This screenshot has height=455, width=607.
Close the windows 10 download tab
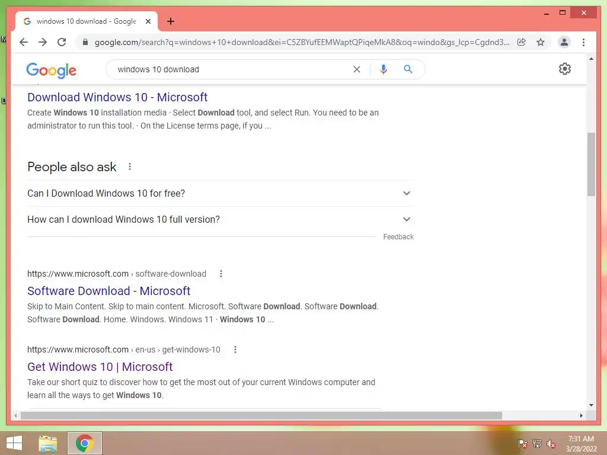[148, 21]
